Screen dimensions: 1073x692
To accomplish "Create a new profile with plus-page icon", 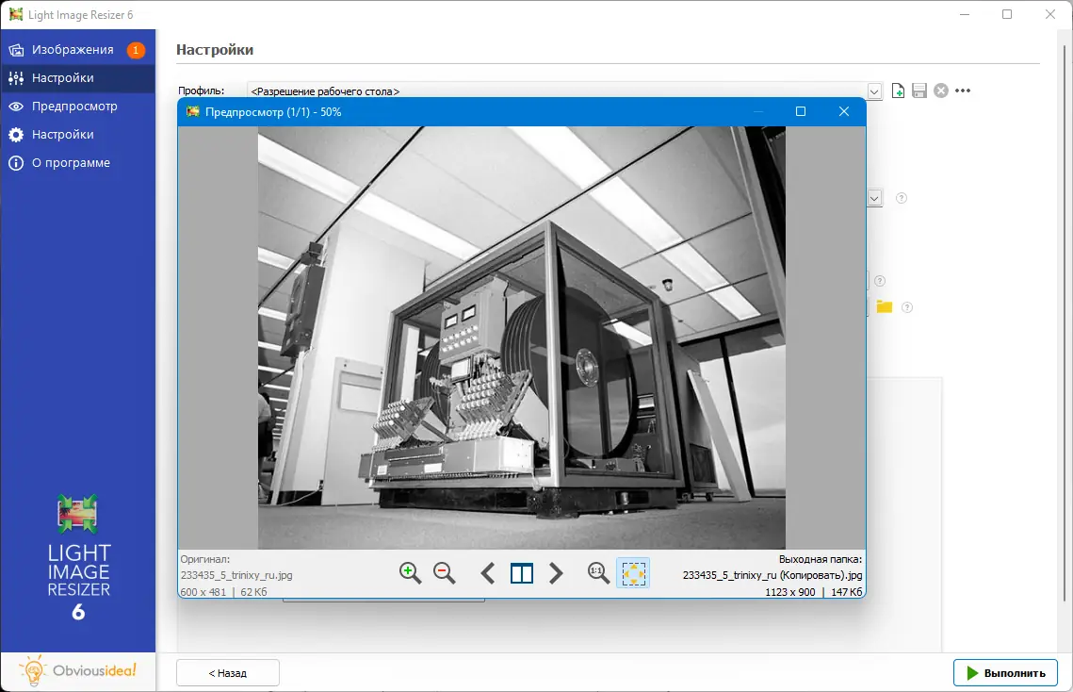I will coord(898,91).
